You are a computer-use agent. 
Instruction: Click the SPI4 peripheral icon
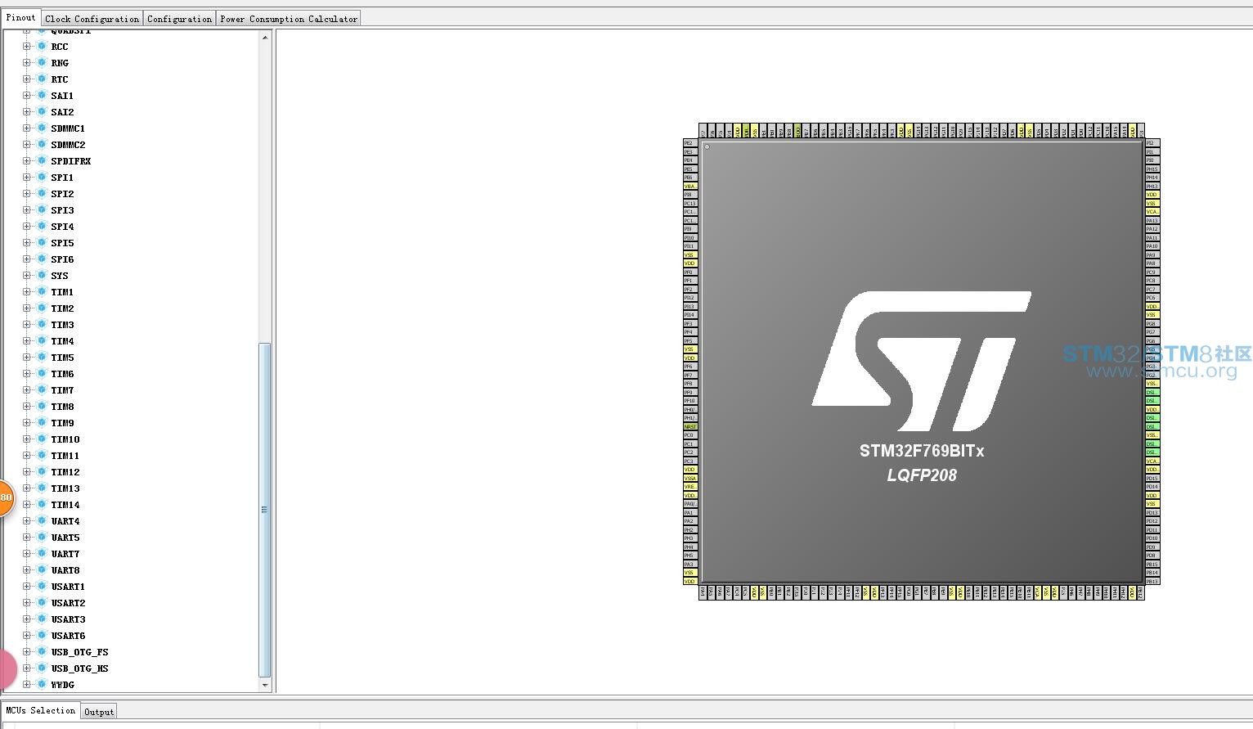pyautogui.click(x=42, y=227)
